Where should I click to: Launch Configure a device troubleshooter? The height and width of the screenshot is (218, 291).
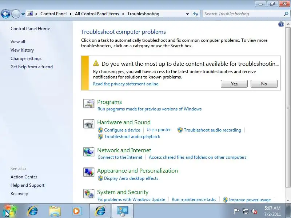coord(122,130)
